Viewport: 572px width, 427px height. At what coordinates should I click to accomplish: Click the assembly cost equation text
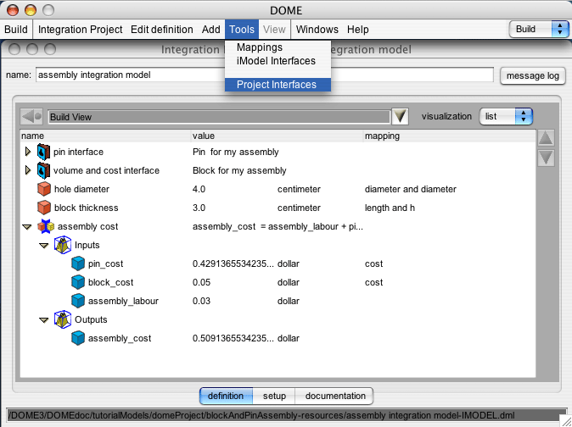click(x=278, y=226)
